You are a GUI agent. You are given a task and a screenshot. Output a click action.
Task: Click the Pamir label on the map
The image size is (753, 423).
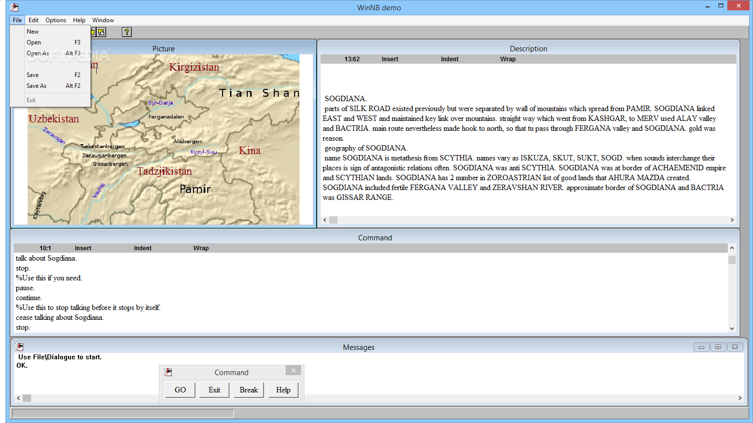click(x=195, y=189)
